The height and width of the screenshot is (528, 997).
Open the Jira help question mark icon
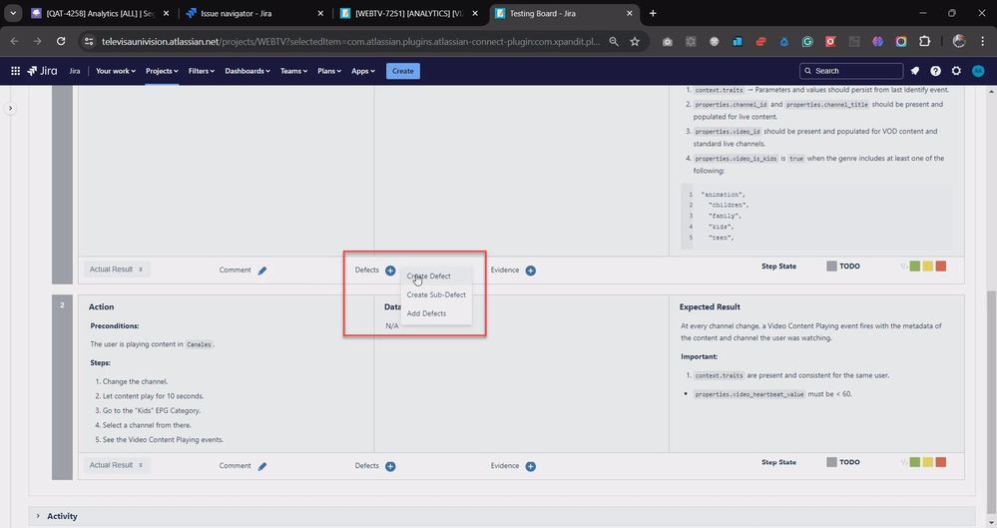935,71
